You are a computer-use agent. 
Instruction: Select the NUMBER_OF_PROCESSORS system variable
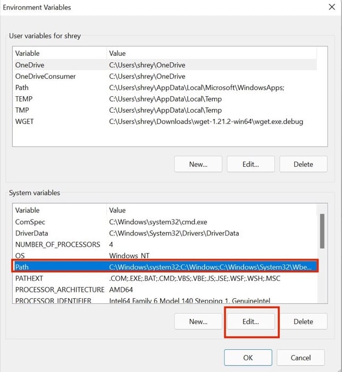pos(165,244)
